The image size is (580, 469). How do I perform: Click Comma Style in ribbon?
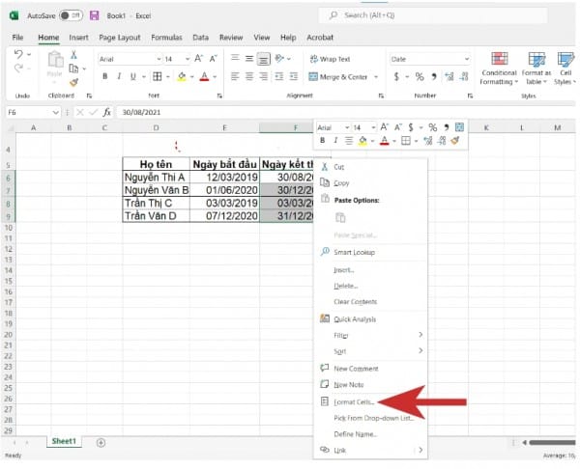coord(434,76)
